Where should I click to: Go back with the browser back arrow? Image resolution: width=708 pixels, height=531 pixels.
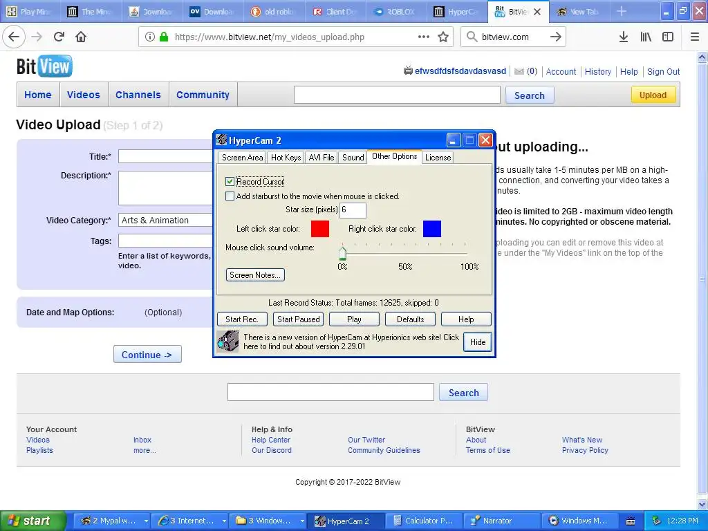[14, 37]
